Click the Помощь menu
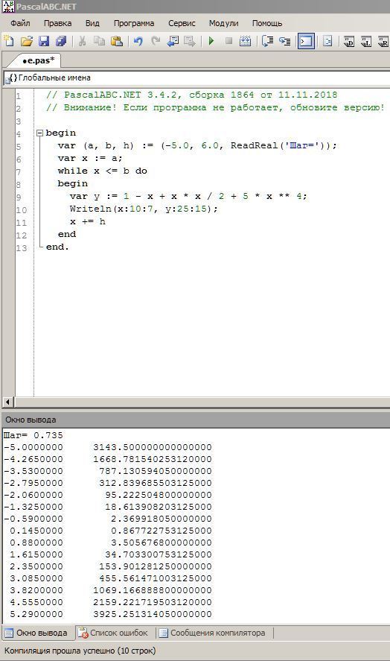The width and height of the screenshot is (390, 661). 267,23
